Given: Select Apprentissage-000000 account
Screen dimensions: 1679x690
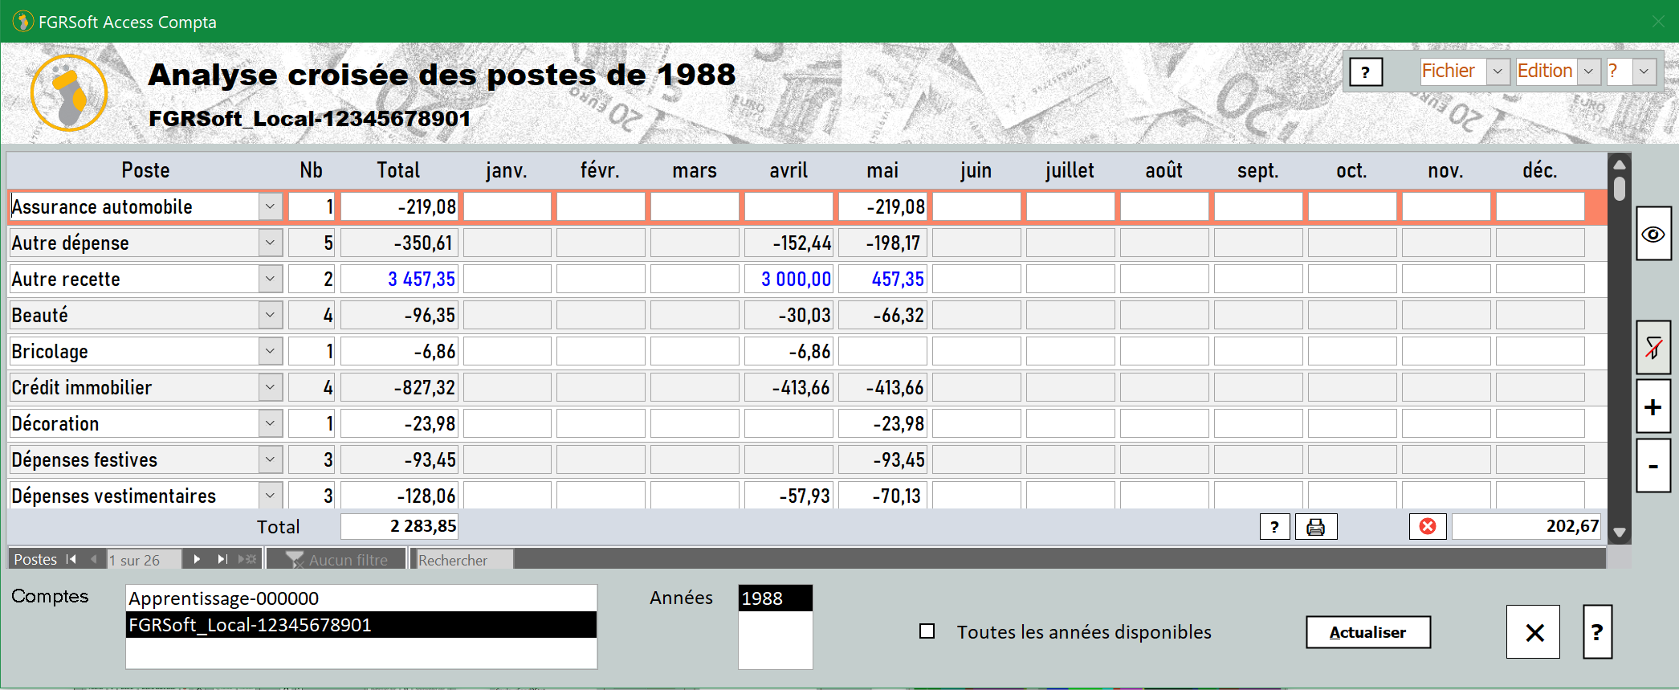Looking at the screenshot, I should [x=361, y=598].
